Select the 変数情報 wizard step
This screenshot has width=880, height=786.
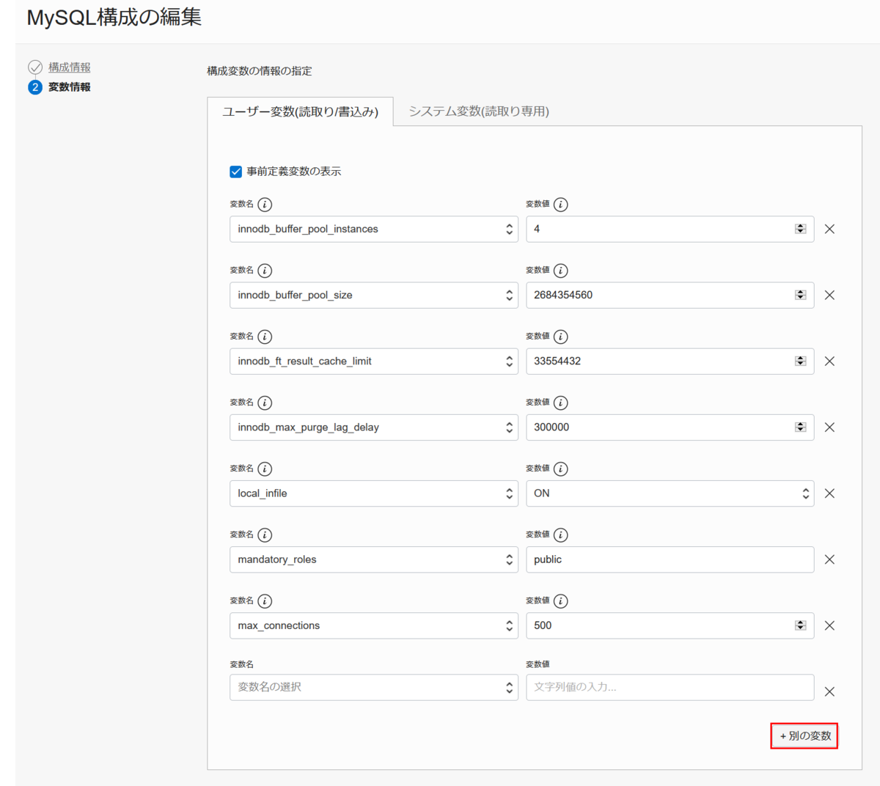70,87
